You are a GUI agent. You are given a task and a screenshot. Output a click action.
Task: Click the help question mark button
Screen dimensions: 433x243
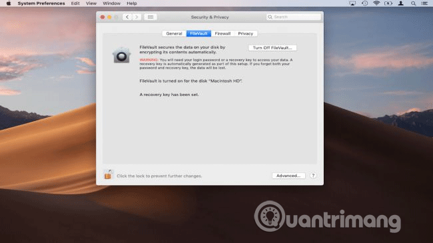(313, 176)
